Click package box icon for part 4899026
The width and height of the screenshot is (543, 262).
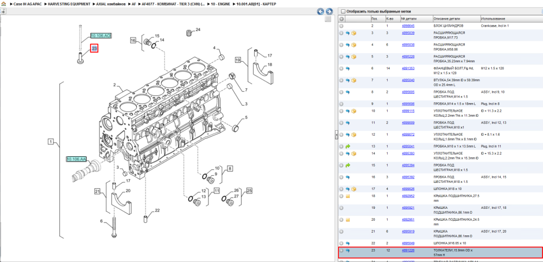(354, 189)
